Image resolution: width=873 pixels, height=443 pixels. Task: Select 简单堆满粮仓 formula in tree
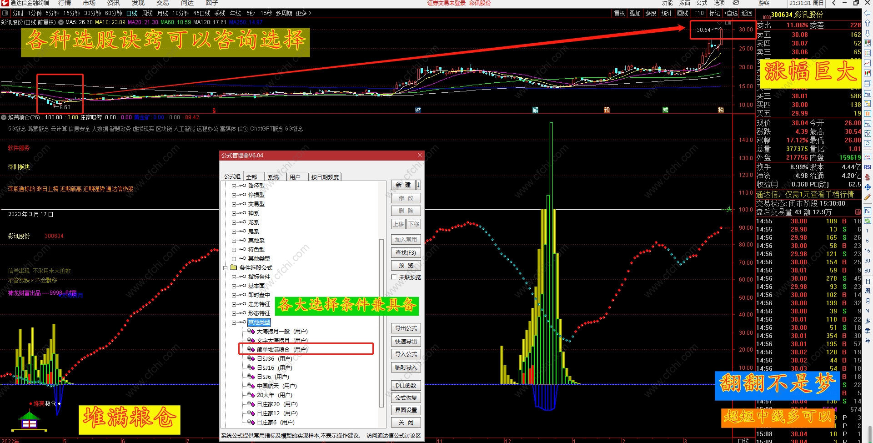(x=282, y=350)
